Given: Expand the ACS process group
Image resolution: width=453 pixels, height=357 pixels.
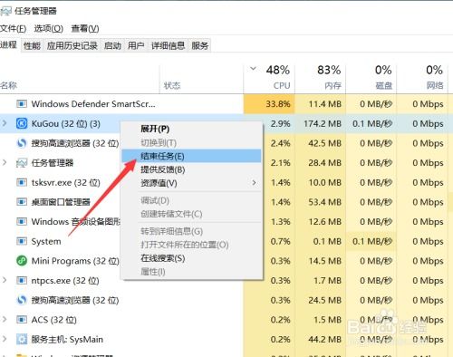Looking at the screenshot, I should click(x=5, y=319).
